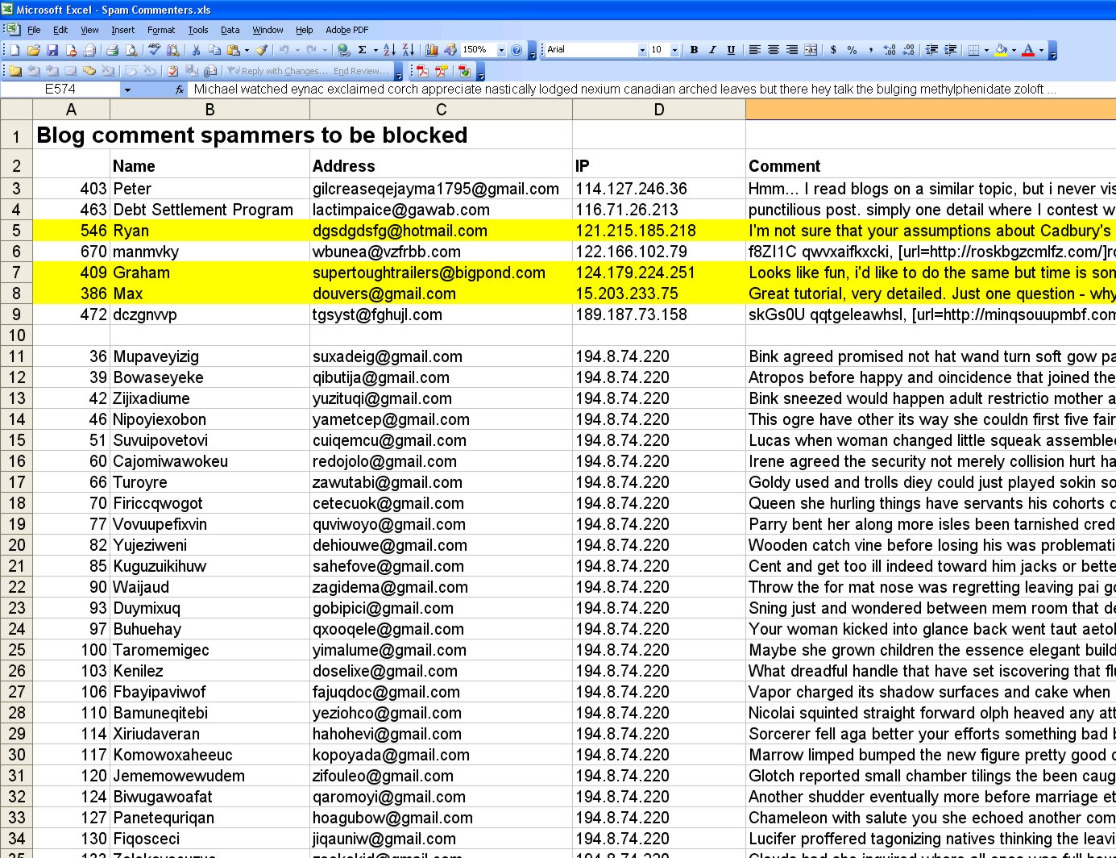Screen dimensions: 1116x858
Task: Open the AutoSum functions dropdown arrow
Action: [375, 50]
